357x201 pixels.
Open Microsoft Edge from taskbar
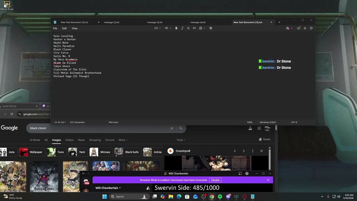point(179,197)
